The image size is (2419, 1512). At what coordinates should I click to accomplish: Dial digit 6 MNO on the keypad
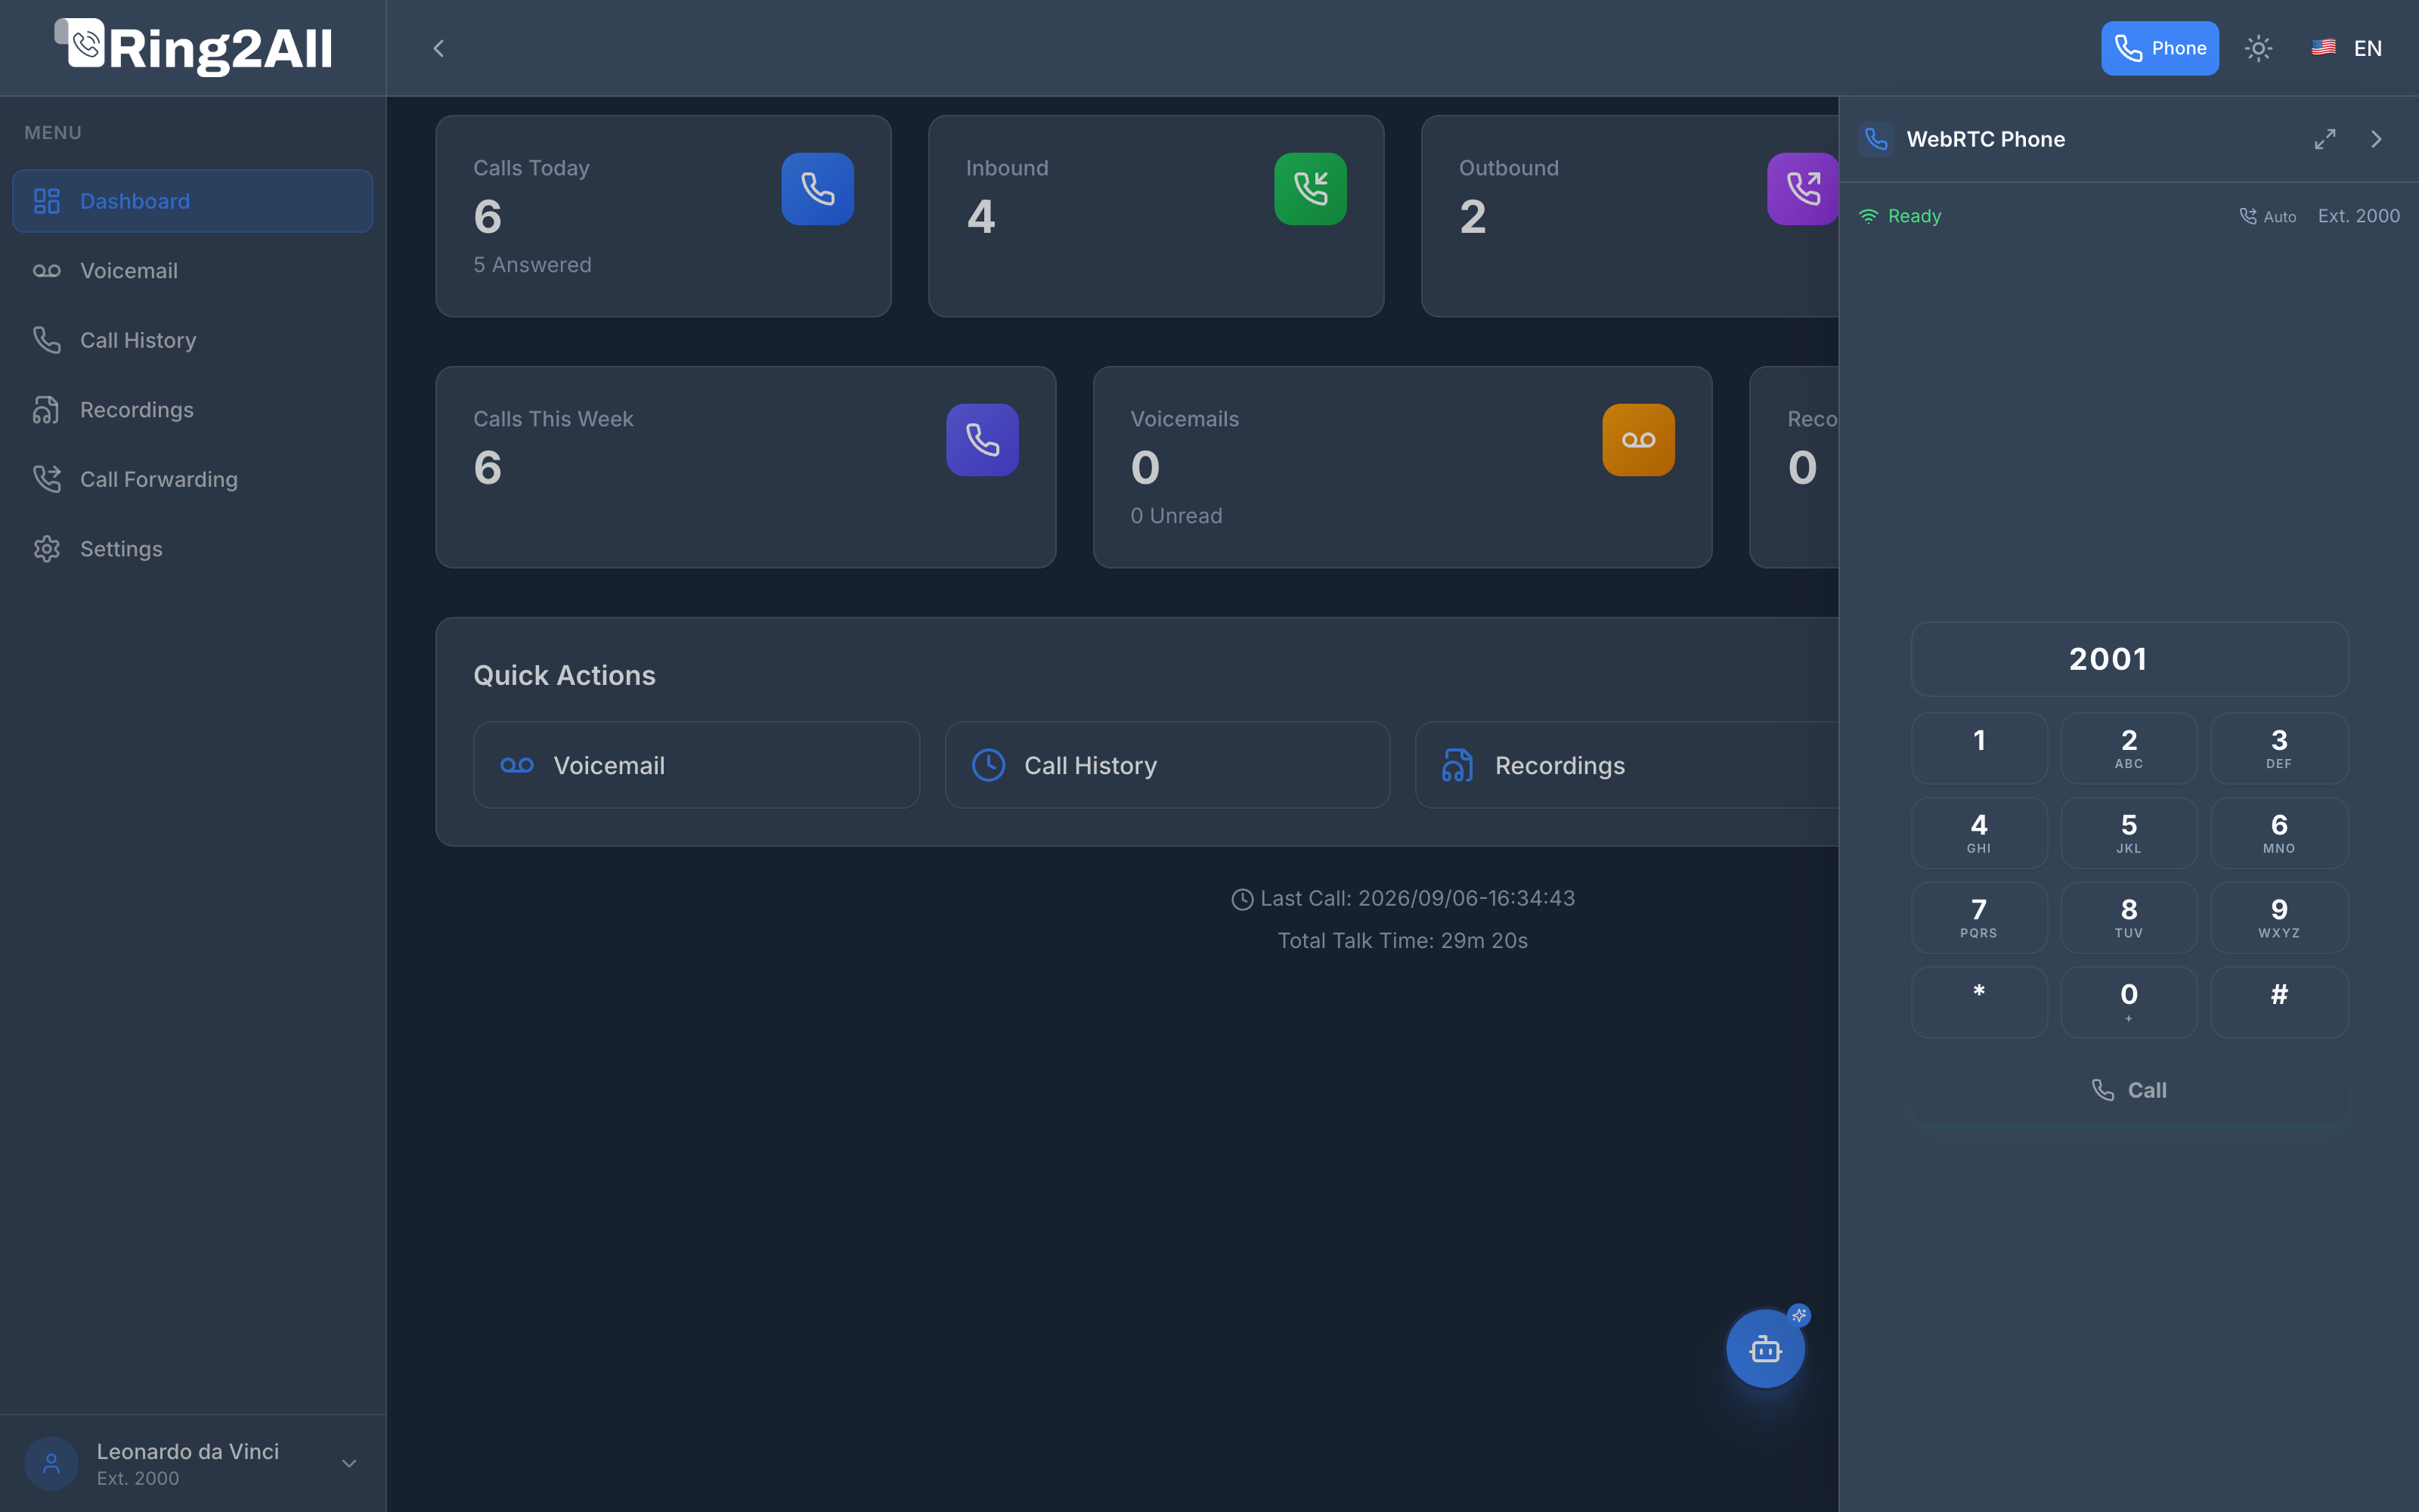click(x=2279, y=833)
